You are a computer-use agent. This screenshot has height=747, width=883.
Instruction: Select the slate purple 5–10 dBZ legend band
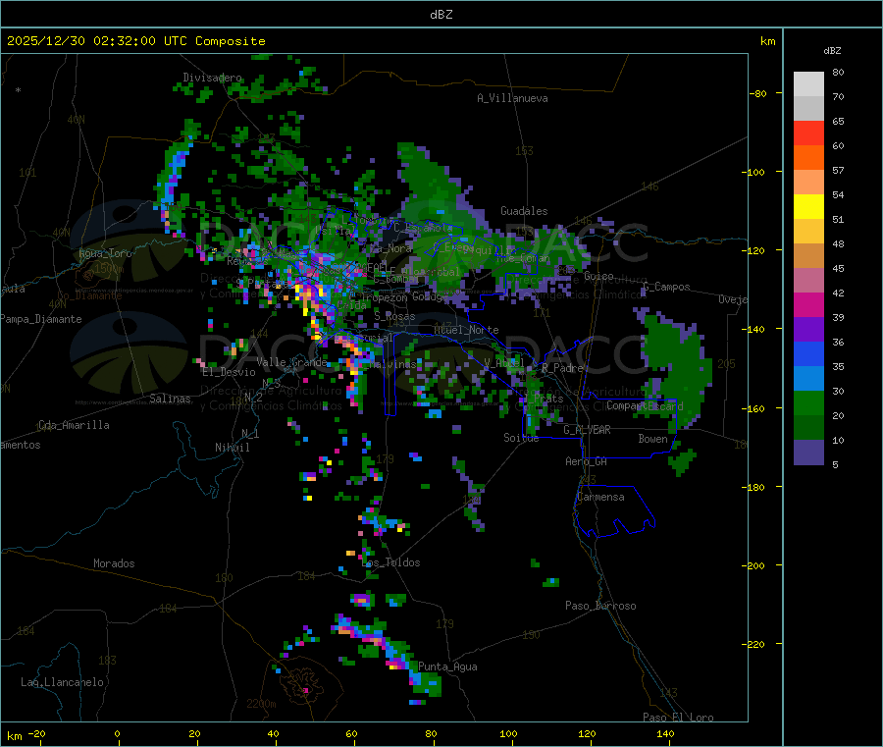(808, 453)
